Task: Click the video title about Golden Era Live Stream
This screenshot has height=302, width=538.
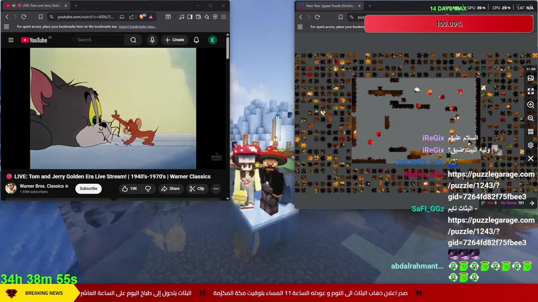Action: point(112,177)
